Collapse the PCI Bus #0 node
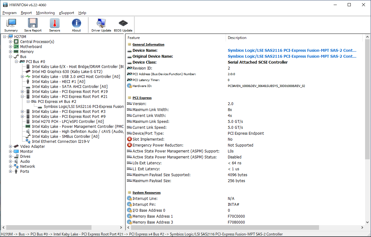Screen dimensions: 371x237 16,62
